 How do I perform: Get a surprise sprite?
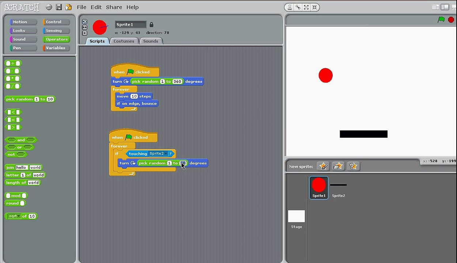pyautogui.click(x=353, y=167)
